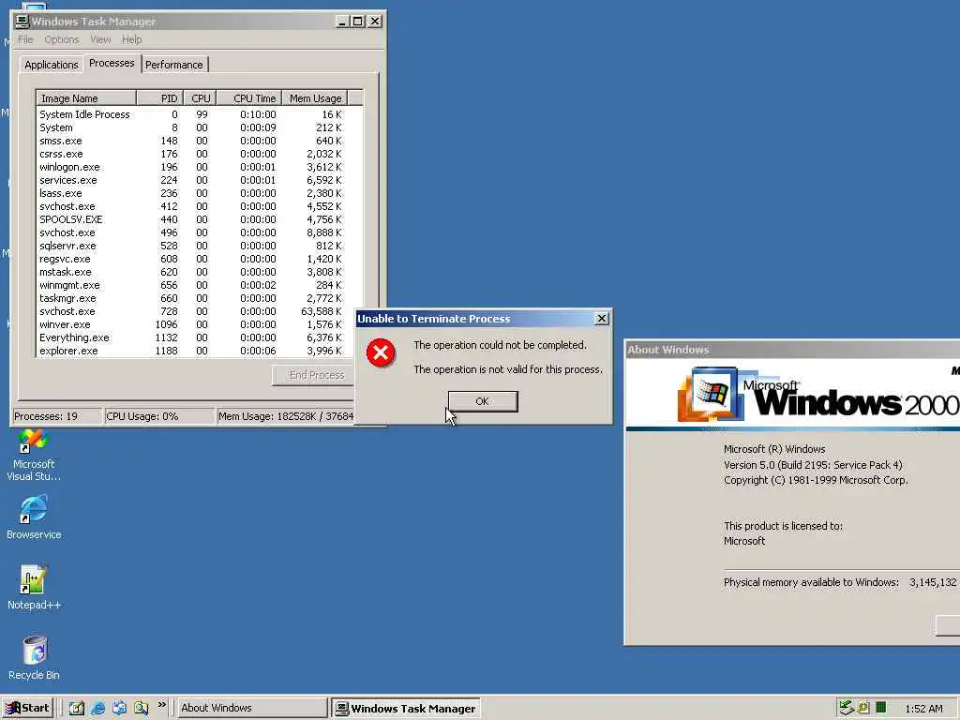Viewport: 960px width, 720px height.
Task: Switch to the Performance tab
Action: (x=173, y=65)
